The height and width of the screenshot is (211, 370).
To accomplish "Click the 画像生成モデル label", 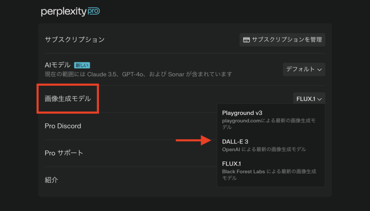I will click(x=68, y=99).
